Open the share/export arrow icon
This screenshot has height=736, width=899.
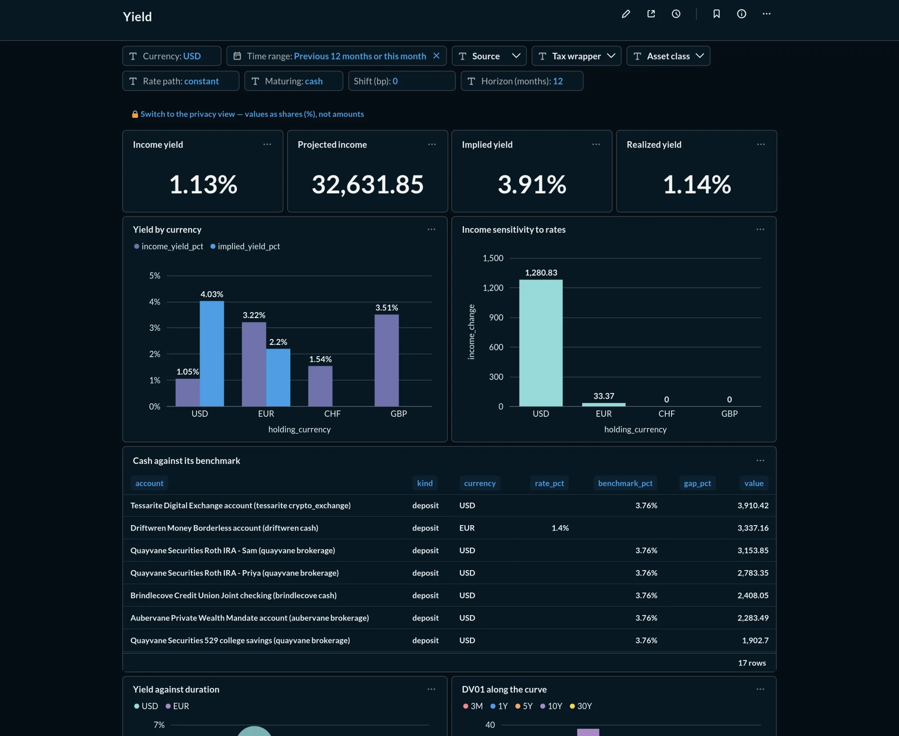click(x=651, y=14)
